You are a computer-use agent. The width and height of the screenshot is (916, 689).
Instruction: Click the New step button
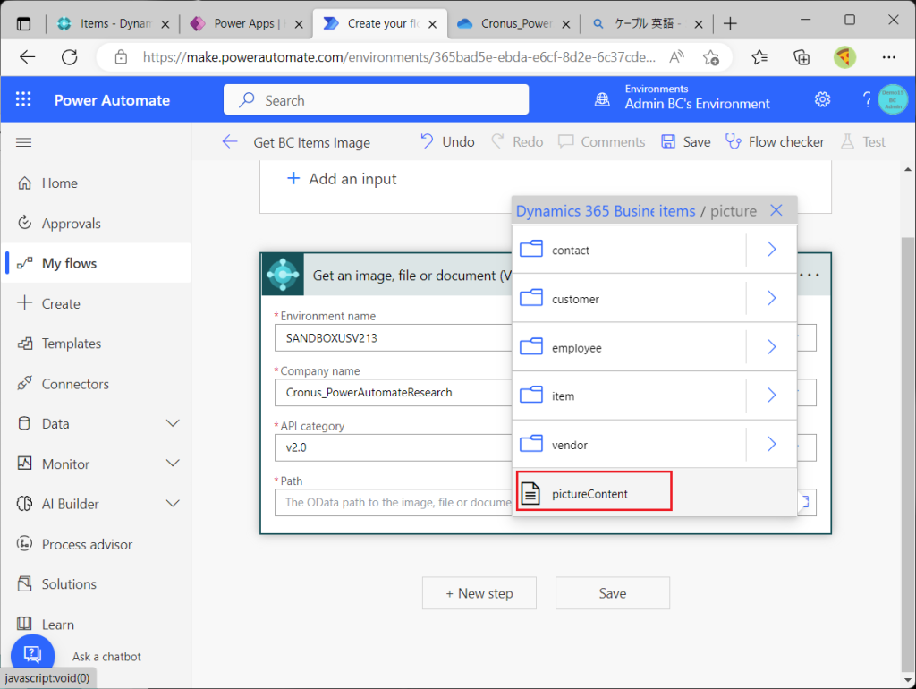(x=479, y=593)
